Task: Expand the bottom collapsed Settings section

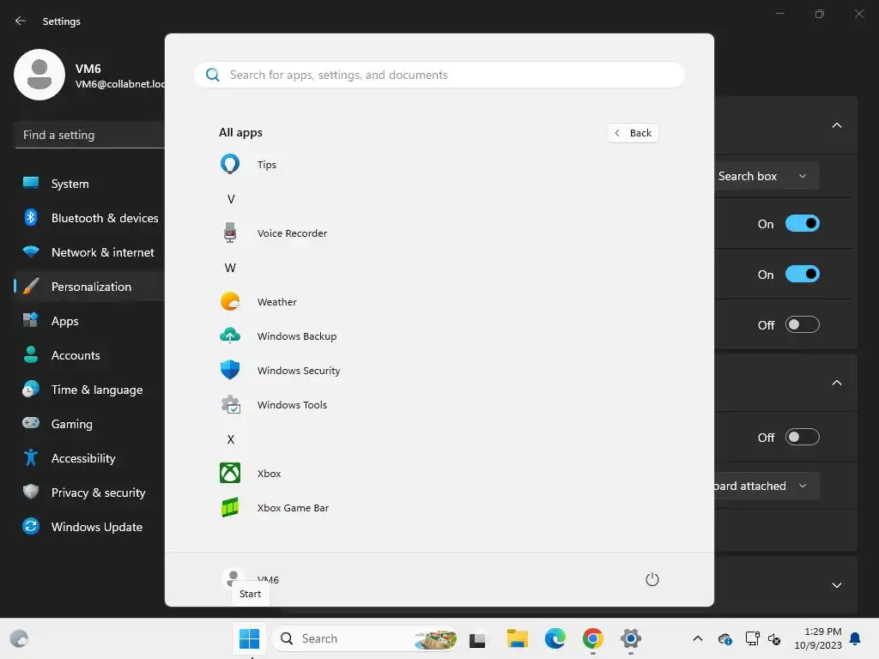Action: (836, 585)
